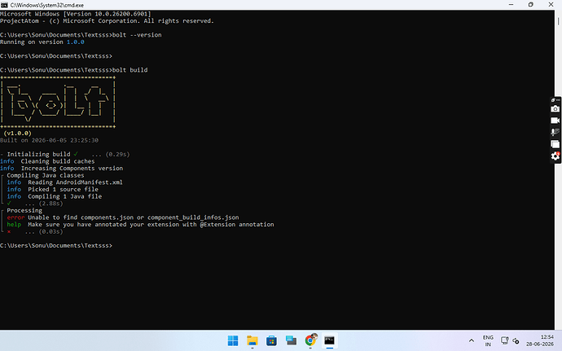This screenshot has width=562, height=351.
Task: Click 'Reading AndroidManifest.xml' info line
Action: tap(65, 182)
